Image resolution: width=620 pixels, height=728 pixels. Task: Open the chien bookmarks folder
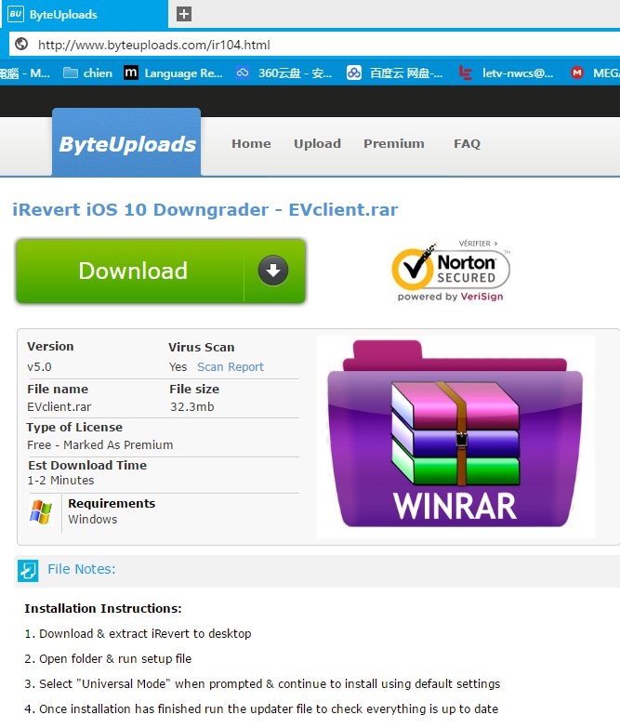click(x=87, y=73)
